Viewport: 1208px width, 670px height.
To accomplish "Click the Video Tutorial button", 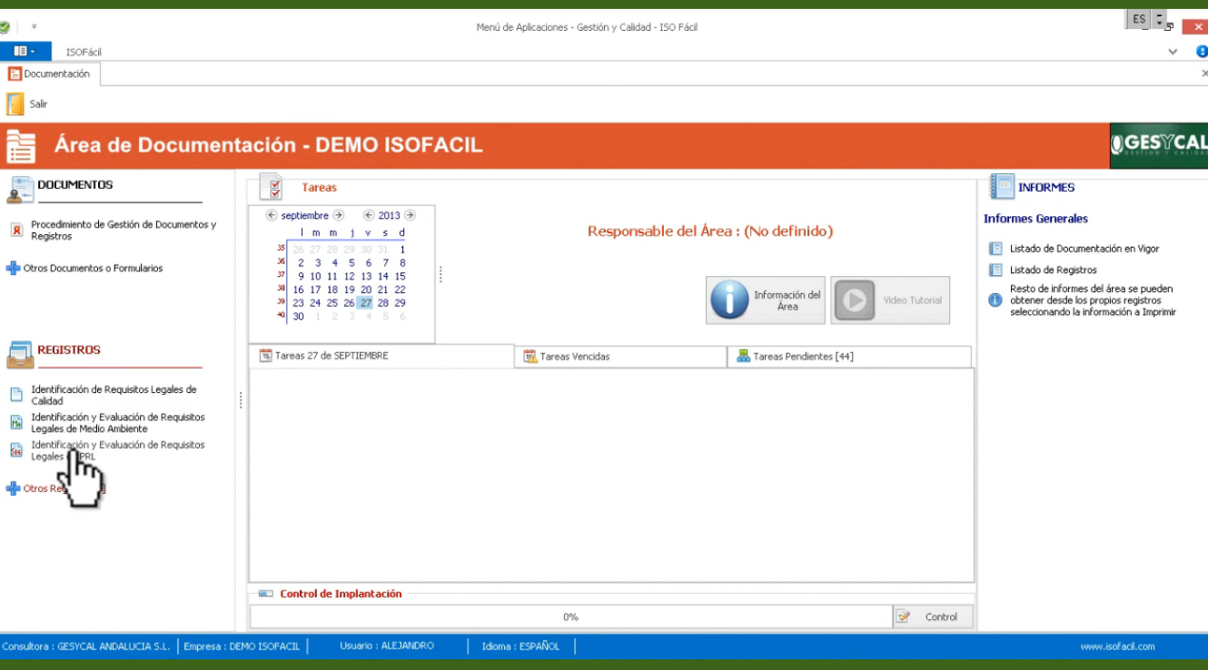I will [890, 301].
